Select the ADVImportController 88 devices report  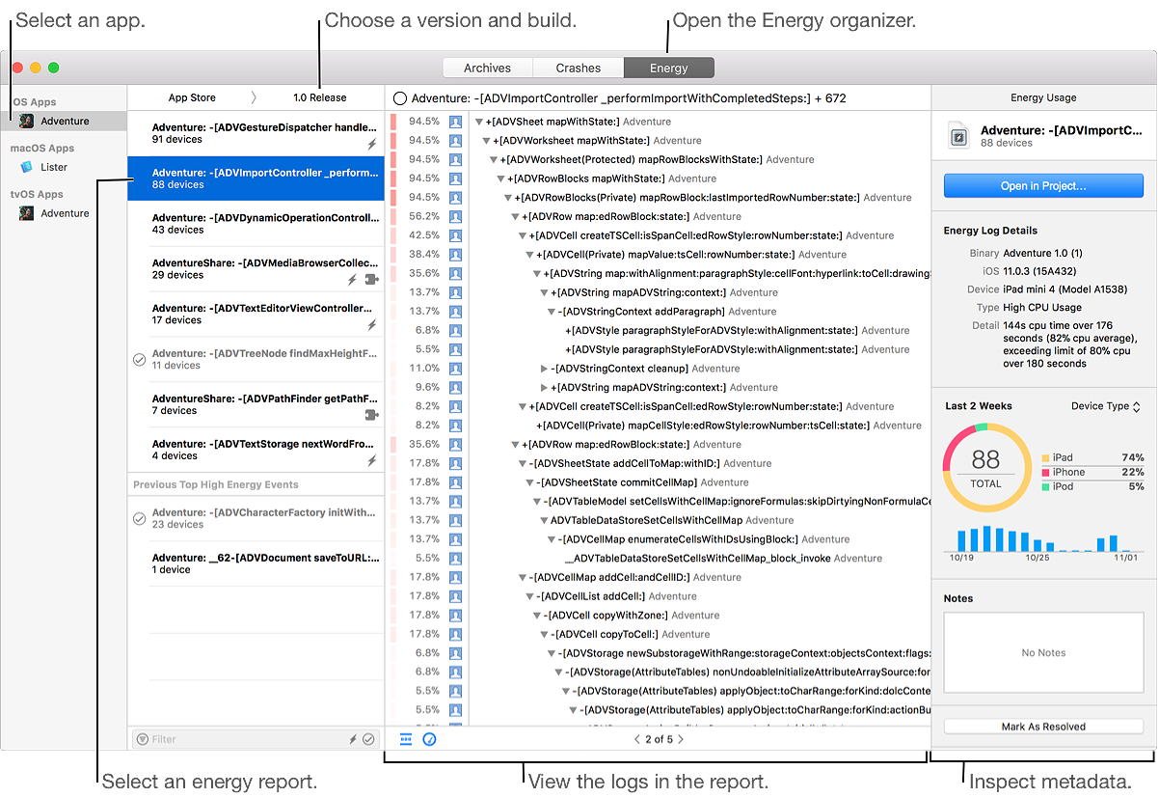(256, 179)
